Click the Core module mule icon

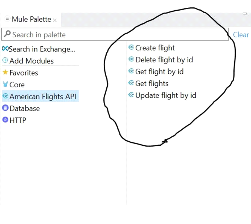click(x=5, y=84)
